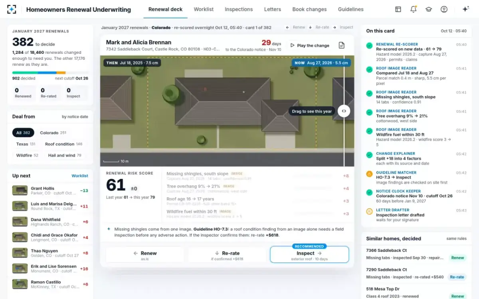Open Luis and Marisa Delgado thumbnail
This screenshot has width=479, height=299.
pos(20,206)
